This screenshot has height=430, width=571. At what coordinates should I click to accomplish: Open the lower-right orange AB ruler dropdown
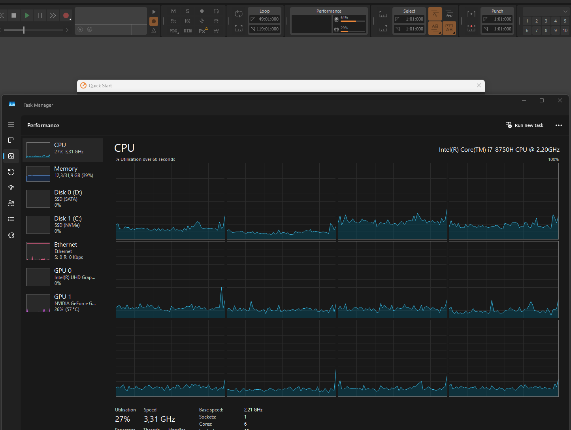tap(449, 28)
